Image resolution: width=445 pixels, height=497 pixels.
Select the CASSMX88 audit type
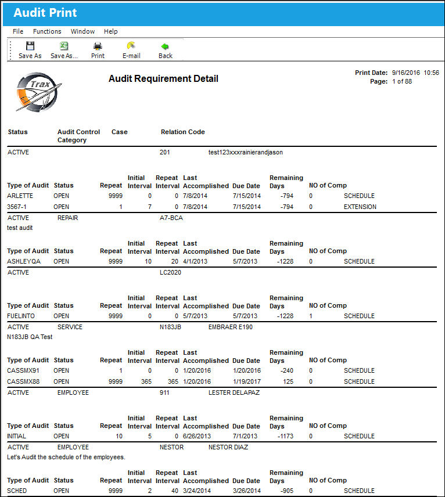[23, 381]
